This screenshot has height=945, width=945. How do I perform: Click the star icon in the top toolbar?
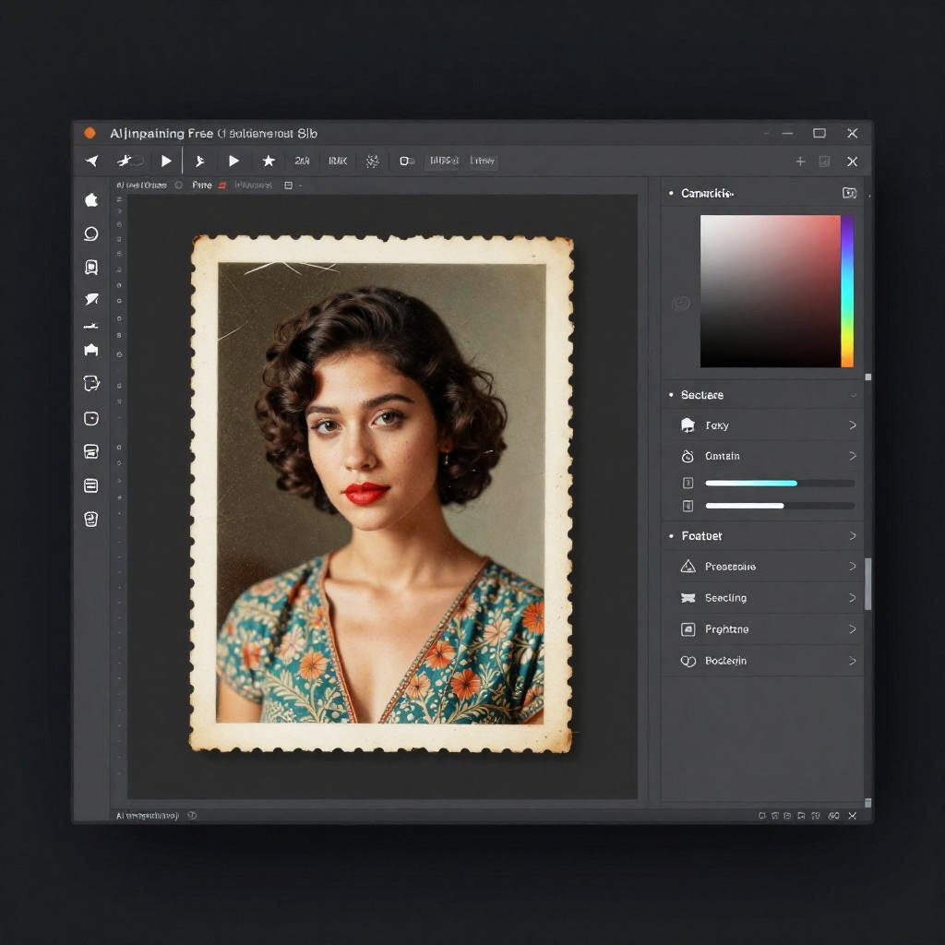269,161
